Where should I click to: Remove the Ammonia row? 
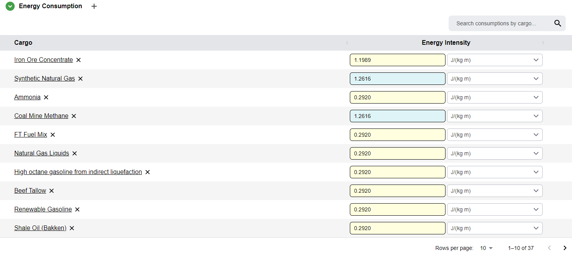(46, 97)
